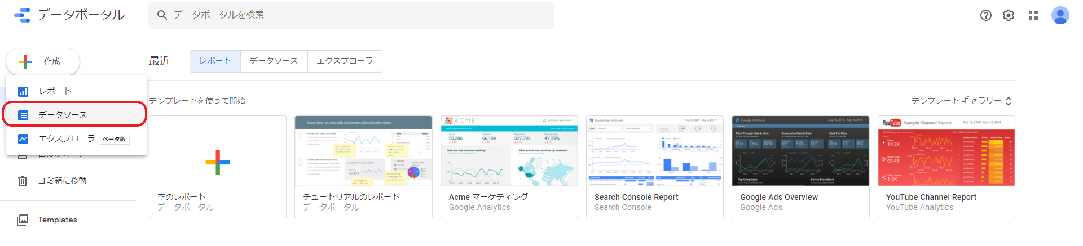Viewport: 1083px width, 246px height.
Task: Click the チュートリアルのレポート title text
Action: [x=351, y=197]
